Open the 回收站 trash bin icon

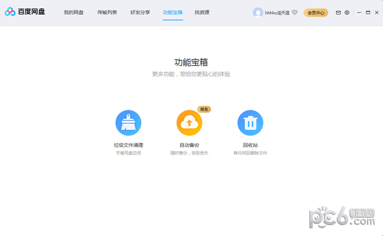pyautogui.click(x=250, y=122)
